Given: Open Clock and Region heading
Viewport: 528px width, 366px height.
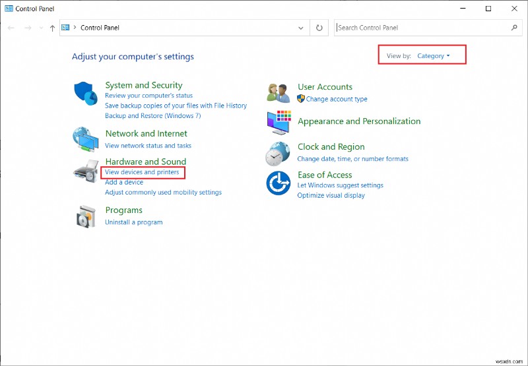Looking at the screenshot, I should [x=331, y=146].
